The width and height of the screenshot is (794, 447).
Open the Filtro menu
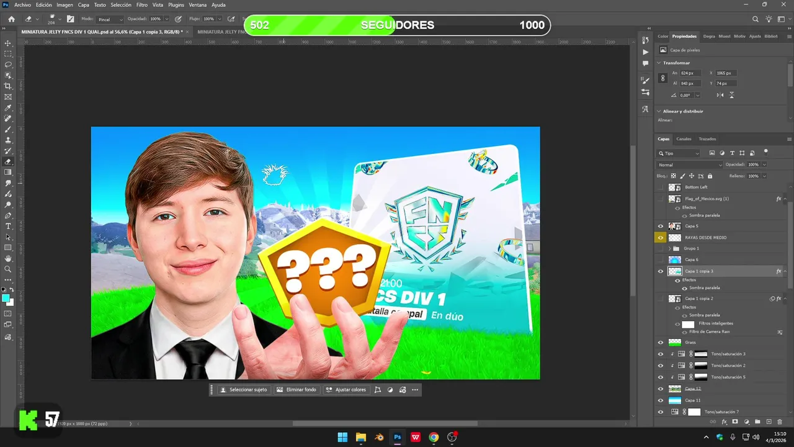[x=141, y=4]
